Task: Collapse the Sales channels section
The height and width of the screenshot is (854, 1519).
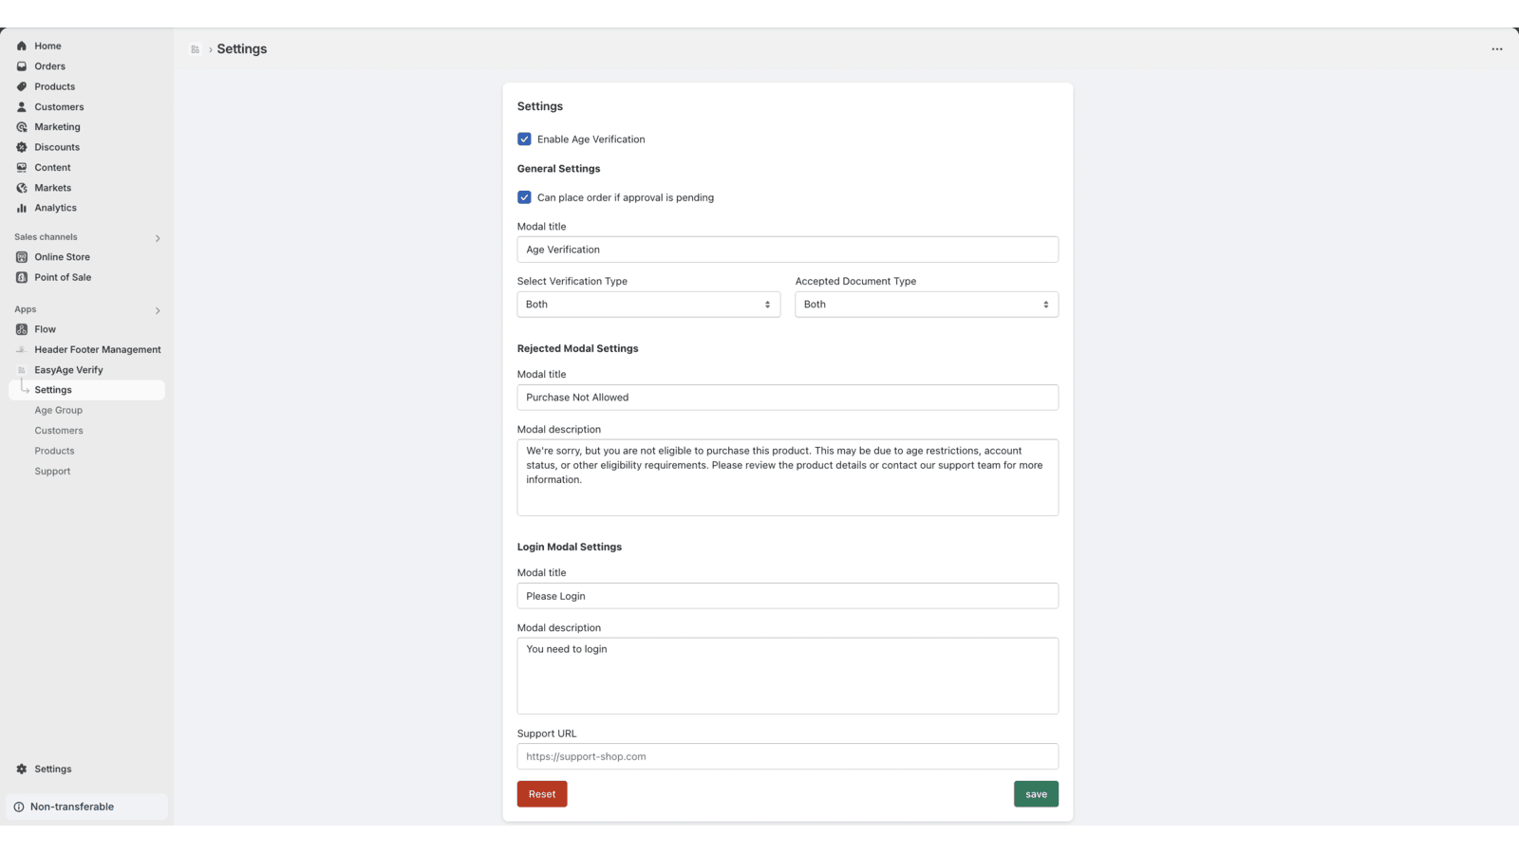Action: pyautogui.click(x=158, y=237)
